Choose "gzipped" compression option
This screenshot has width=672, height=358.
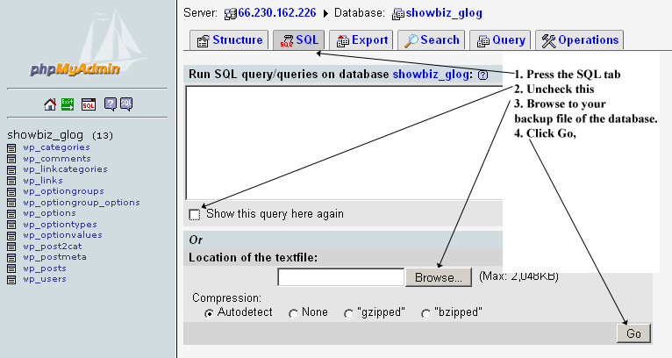[349, 313]
